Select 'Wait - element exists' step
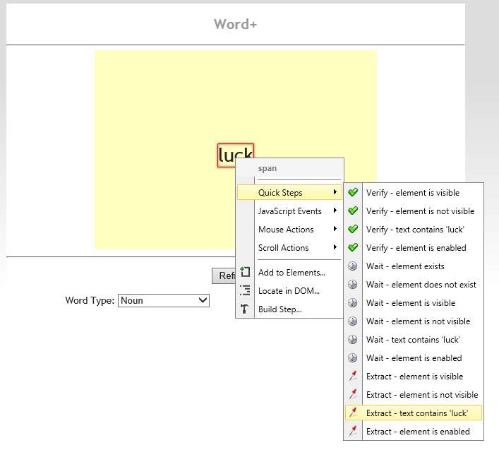 pyautogui.click(x=414, y=266)
